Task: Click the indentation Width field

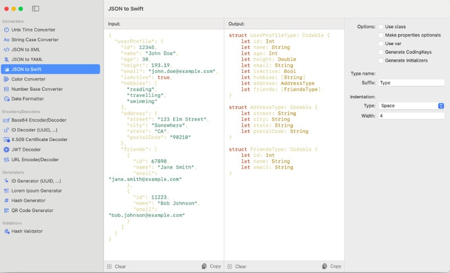Action: click(411, 116)
